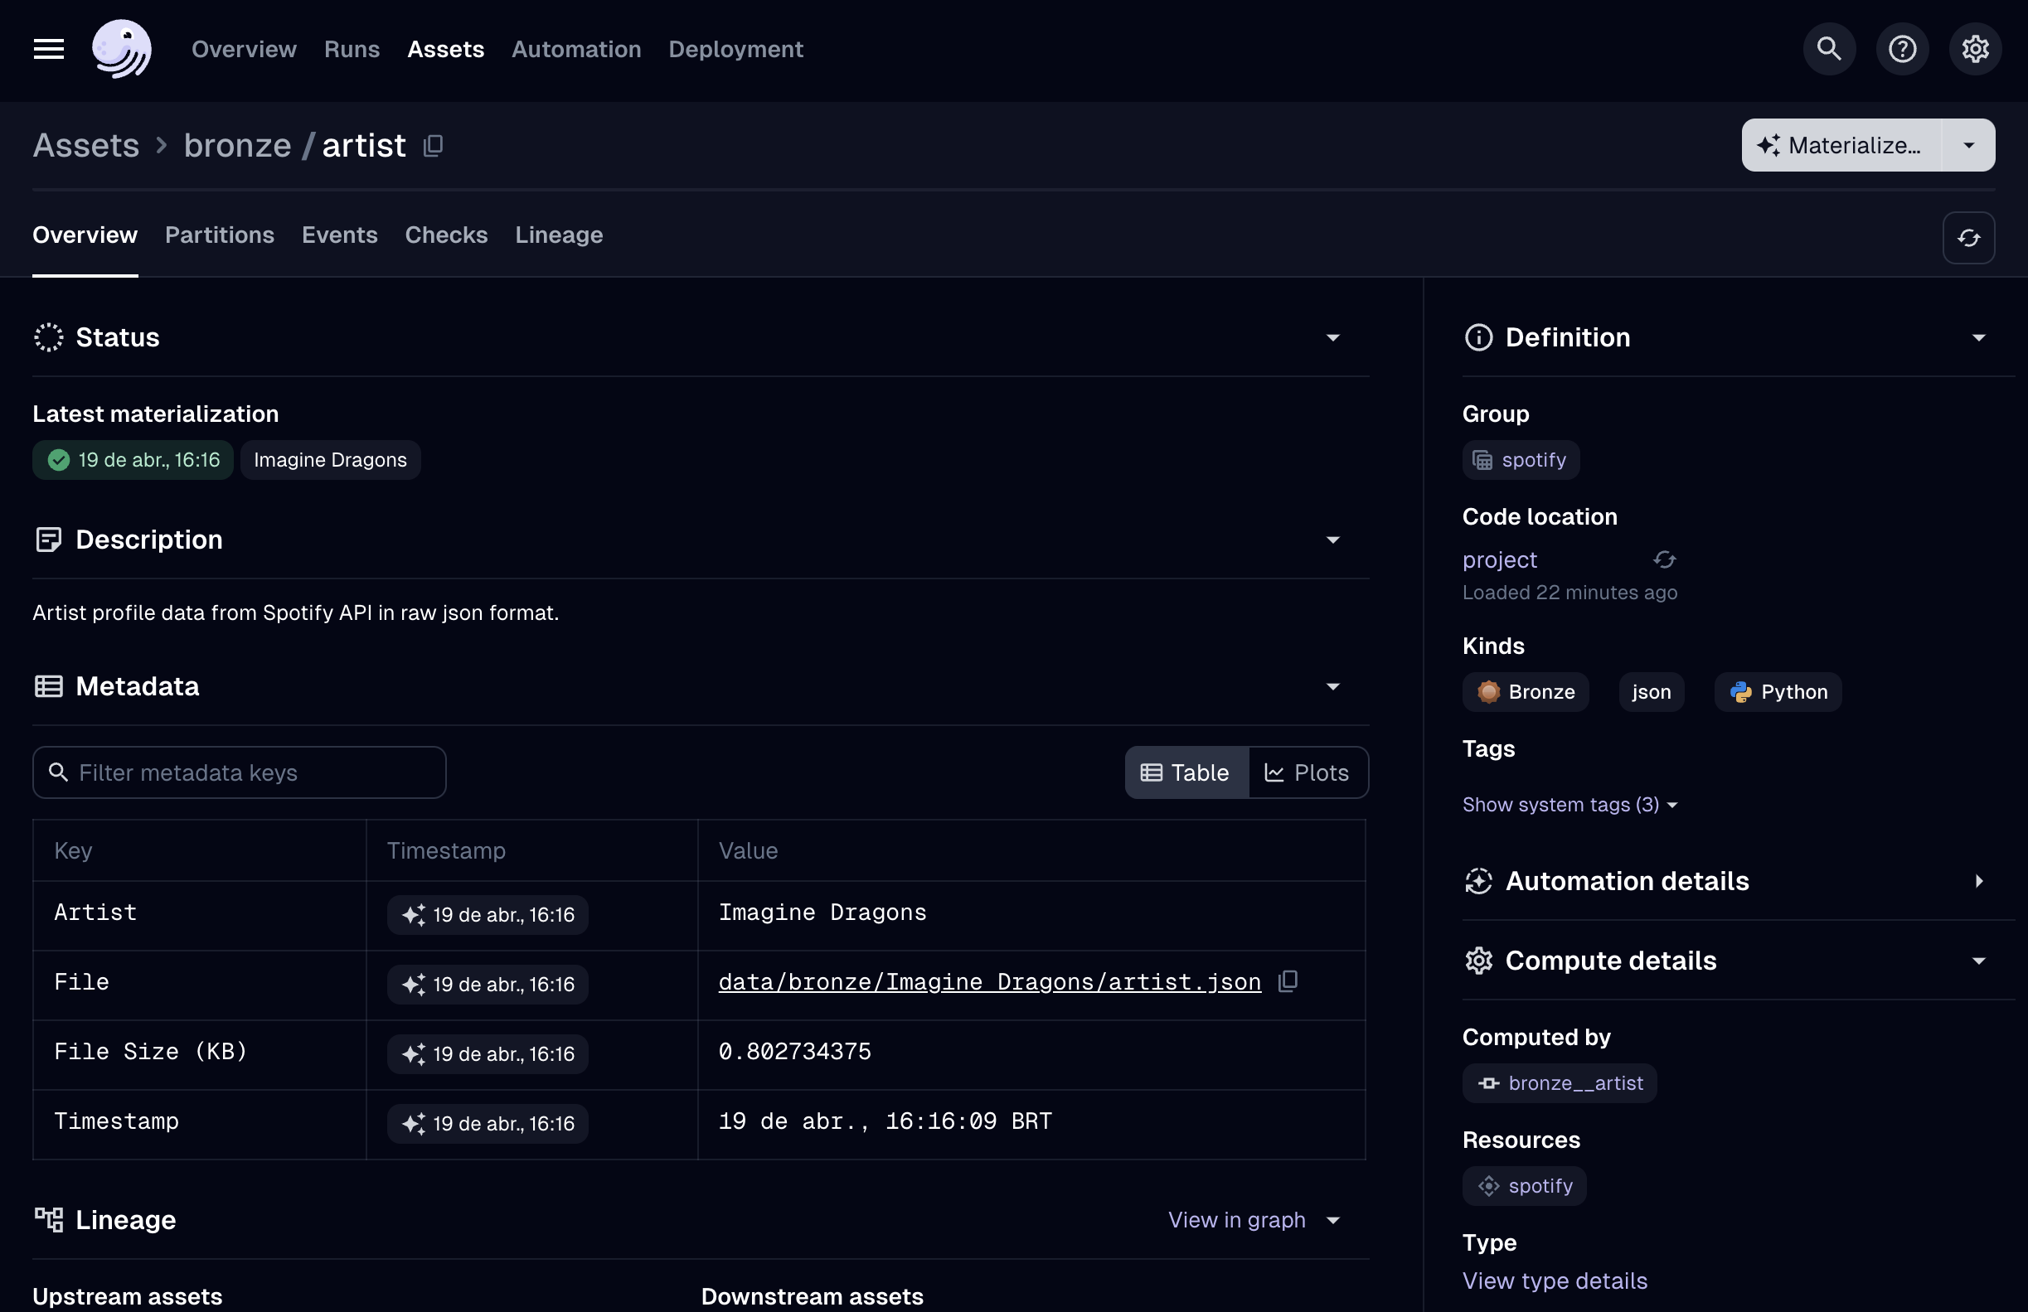Screen dimensions: 2028x1312
Task: Click the refresh asset data icon
Action: coord(1968,238)
